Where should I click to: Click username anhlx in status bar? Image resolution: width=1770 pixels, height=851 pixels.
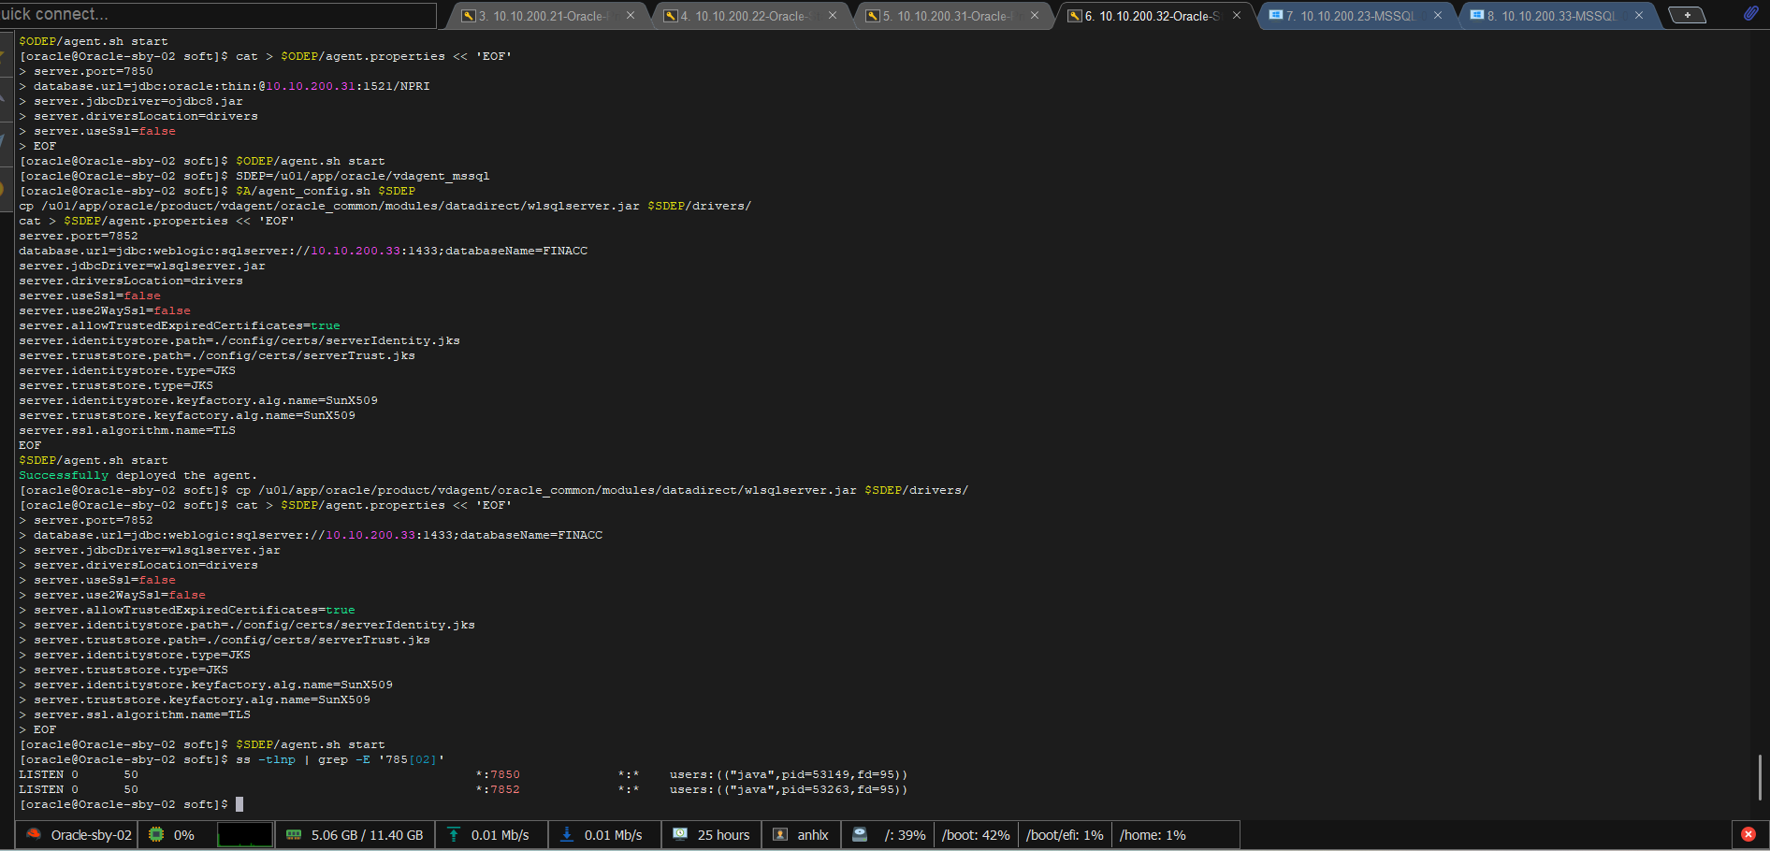[813, 835]
